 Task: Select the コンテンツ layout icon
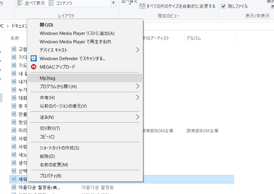point(51,4)
